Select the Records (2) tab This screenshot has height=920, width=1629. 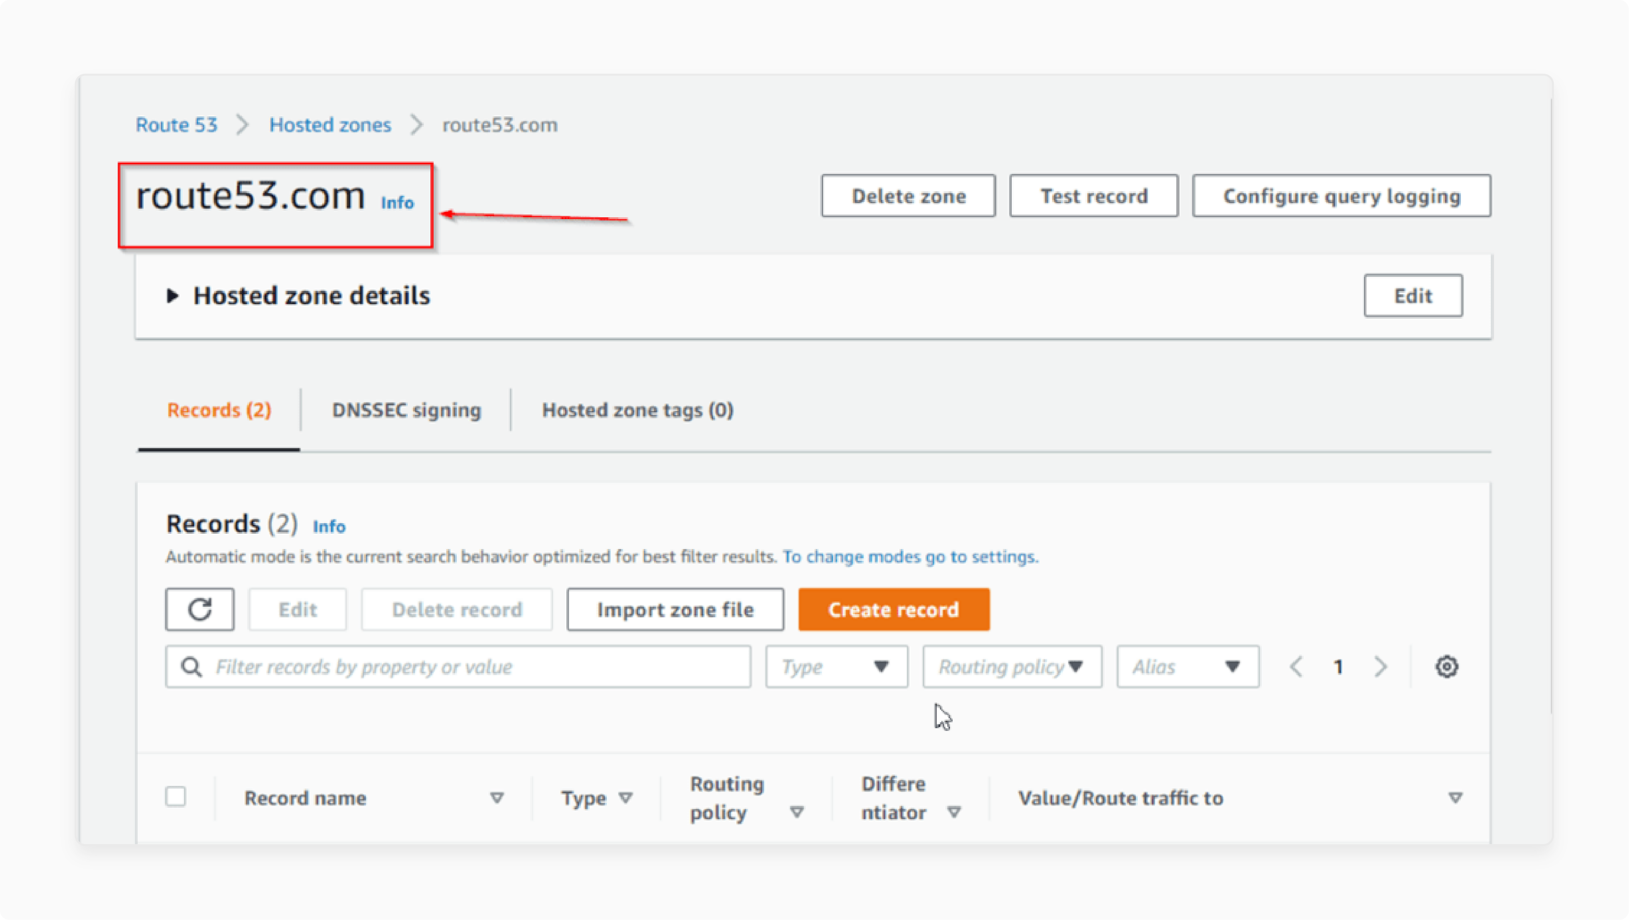219,410
